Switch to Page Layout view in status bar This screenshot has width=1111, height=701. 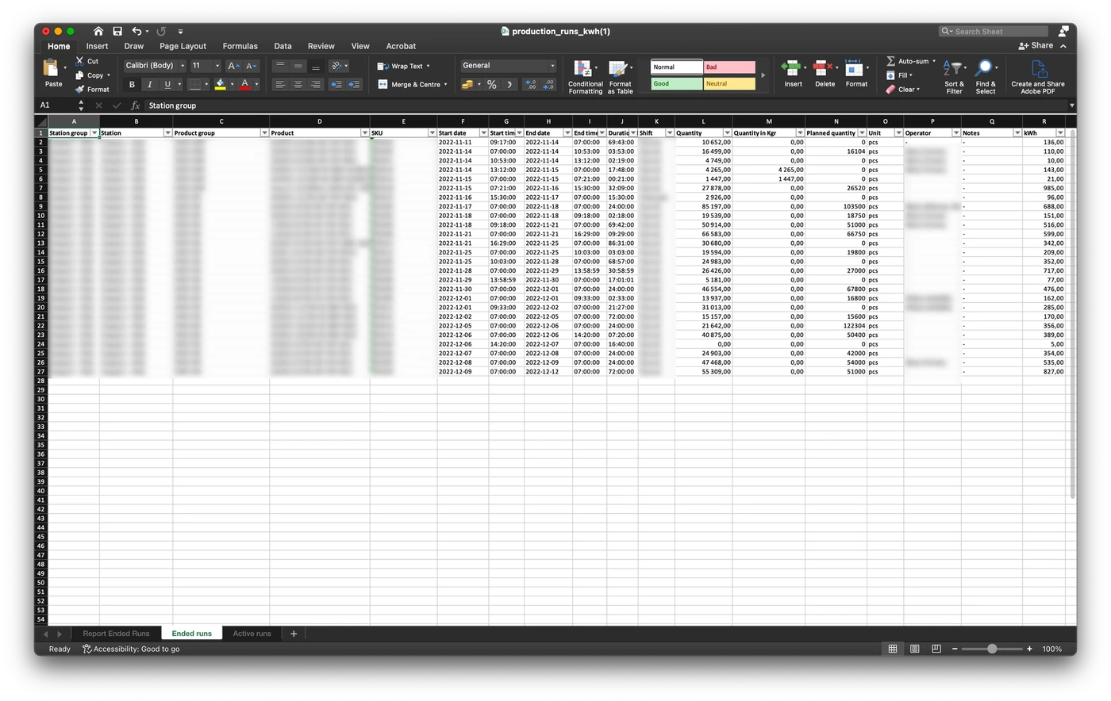pyautogui.click(x=914, y=649)
